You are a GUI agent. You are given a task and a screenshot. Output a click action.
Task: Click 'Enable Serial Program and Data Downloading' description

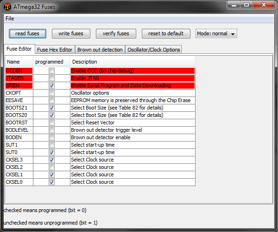133,85
